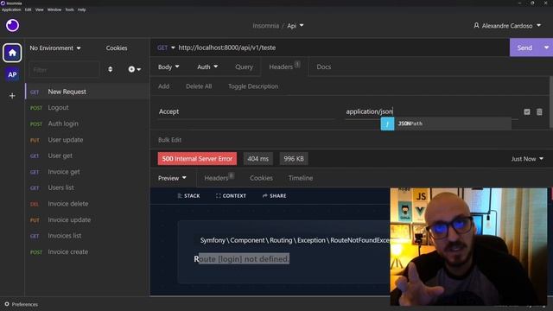Select the Users list request

click(87, 187)
